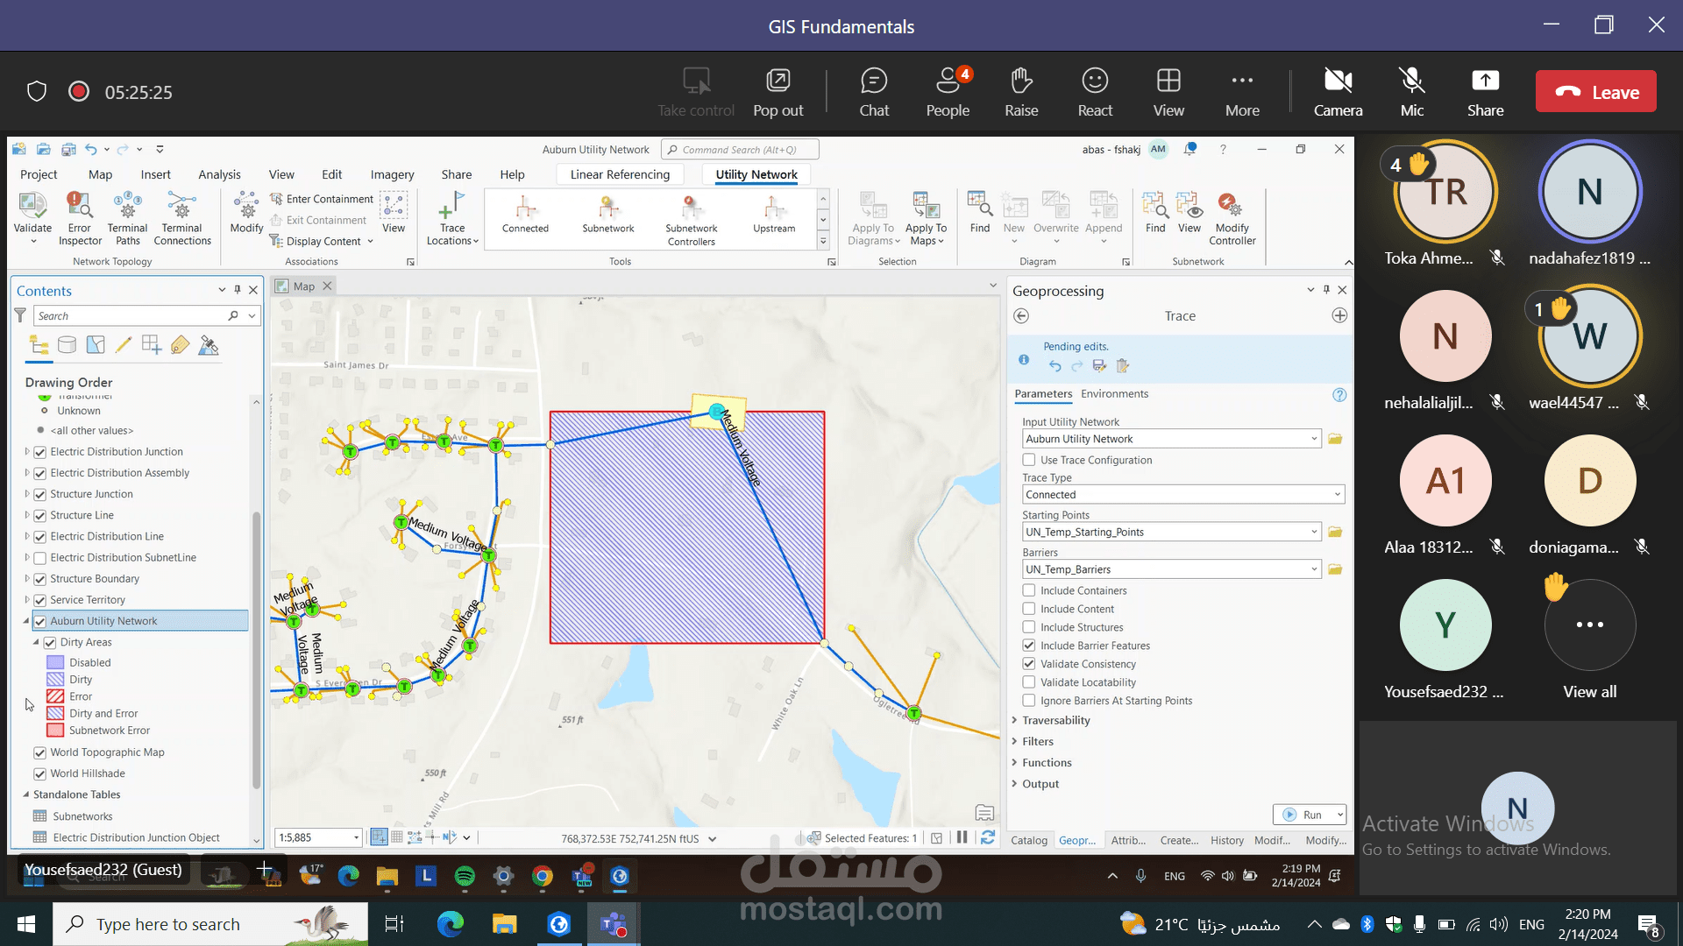Image resolution: width=1683 pixels, height=946 pixels.
Task: Enable Include Content checkbox
Action: [1029, 609]
